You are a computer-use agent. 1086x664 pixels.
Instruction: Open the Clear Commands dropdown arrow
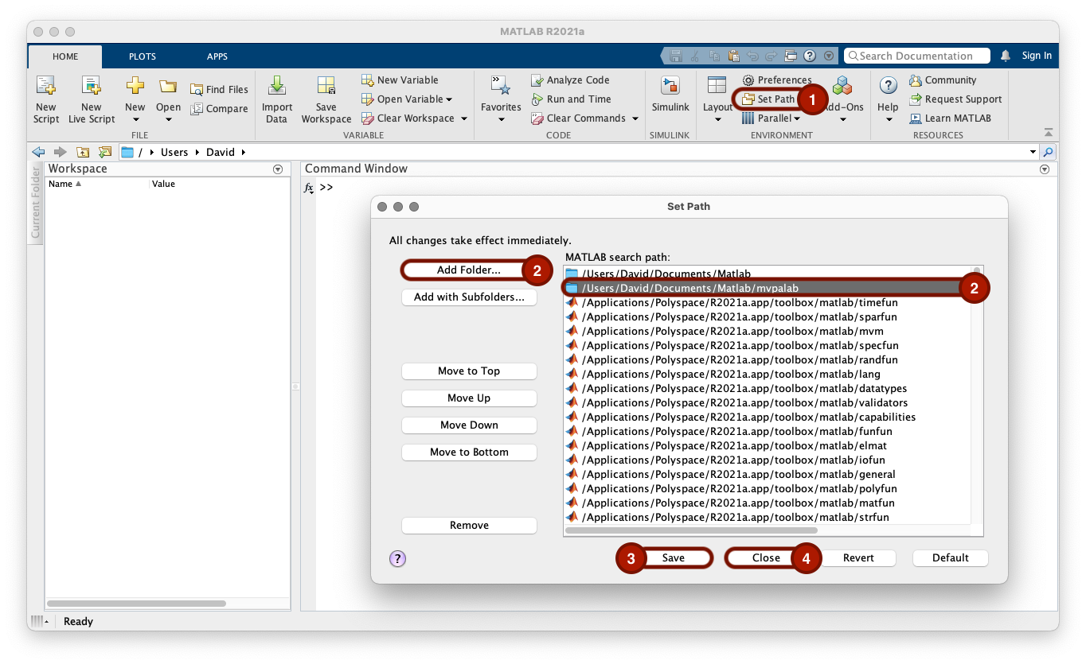point(635,118)
